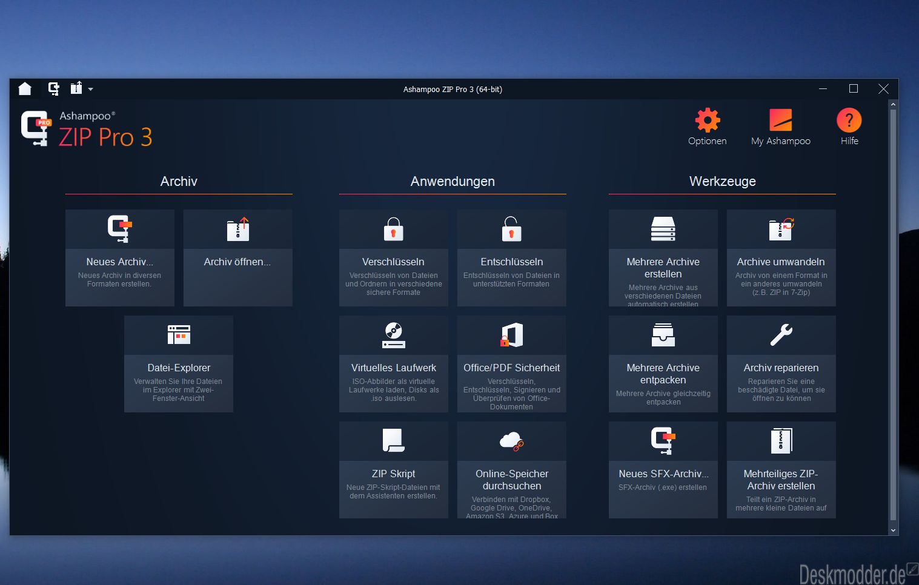Click the Hilfe text label
Viewport: 919px width, 585px height.
(x=849, y=140)
